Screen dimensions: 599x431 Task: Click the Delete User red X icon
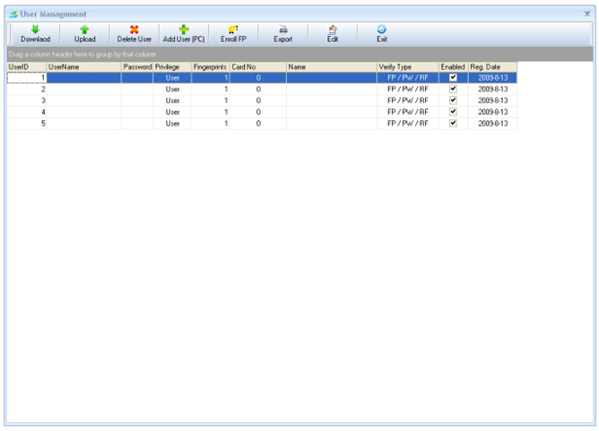(x=135, y=30)
